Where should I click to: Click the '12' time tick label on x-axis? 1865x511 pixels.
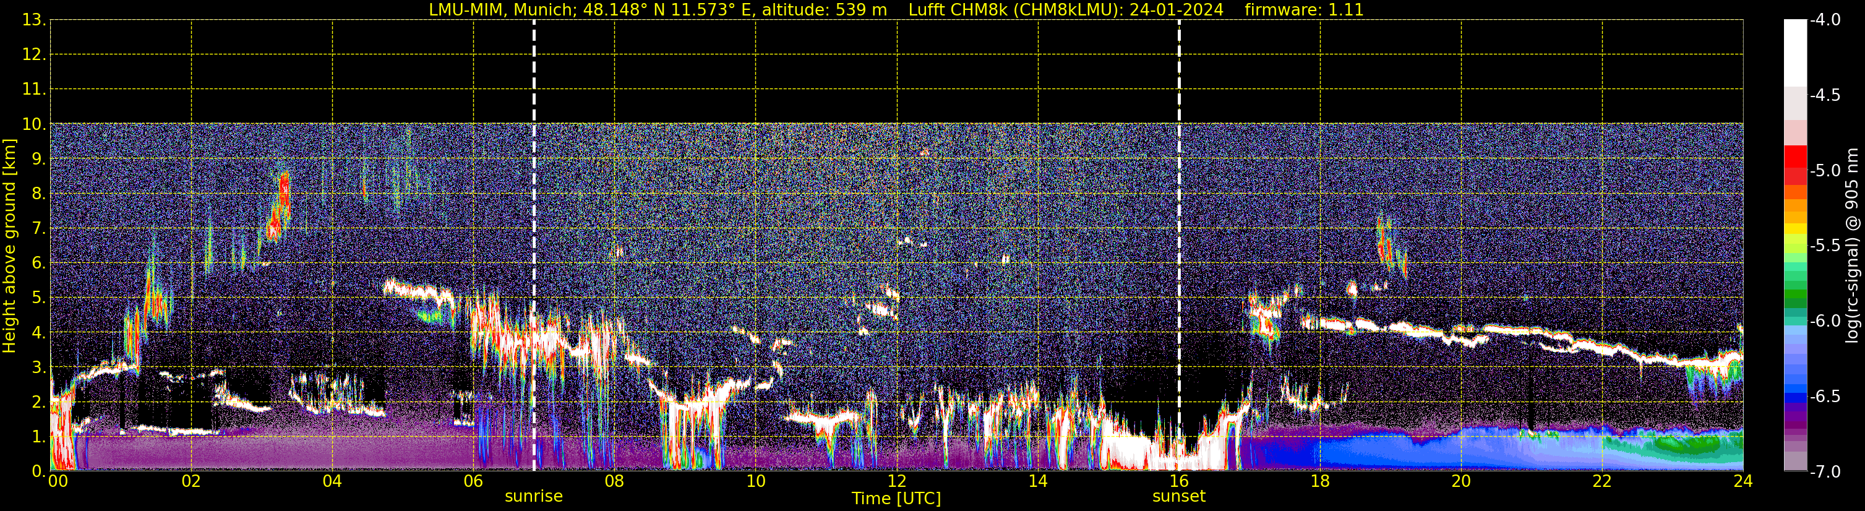coord(897,481)
